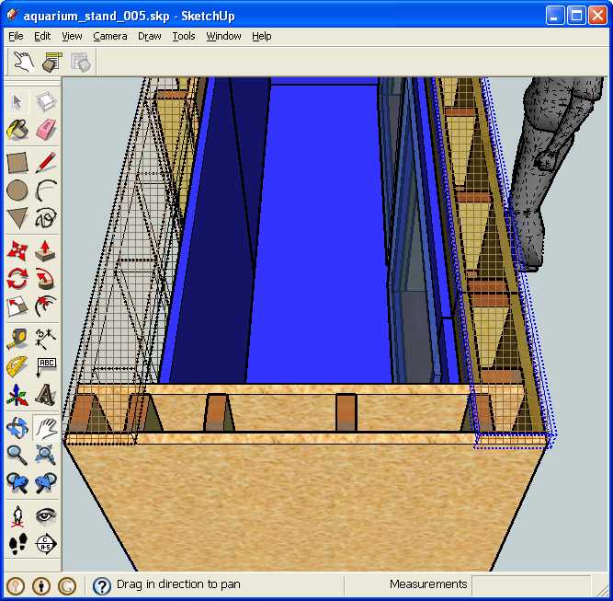Choose the Zoom Window tool

(x=46, y=455)
